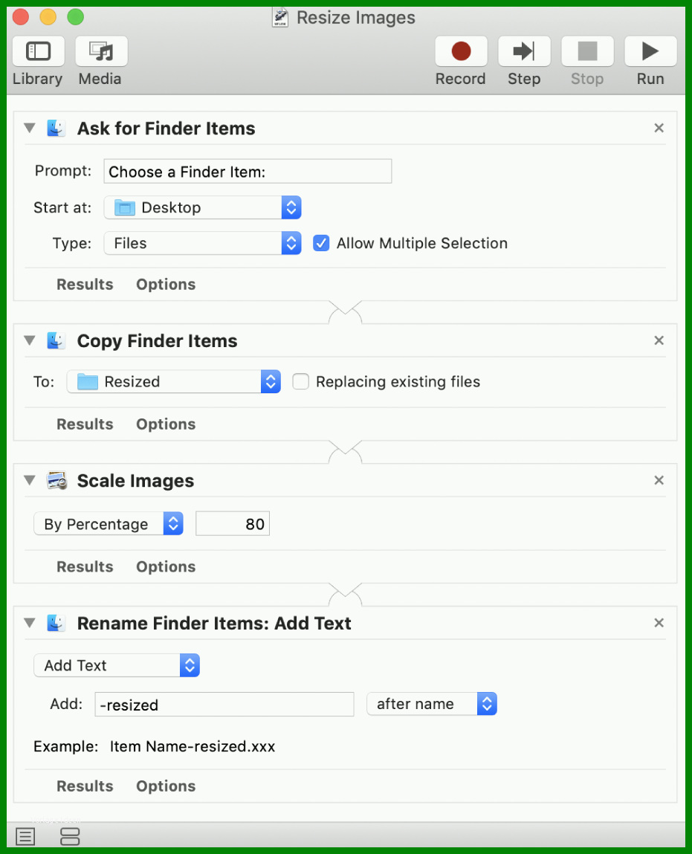Click the Add field containing -resized

tap(224, 704)
